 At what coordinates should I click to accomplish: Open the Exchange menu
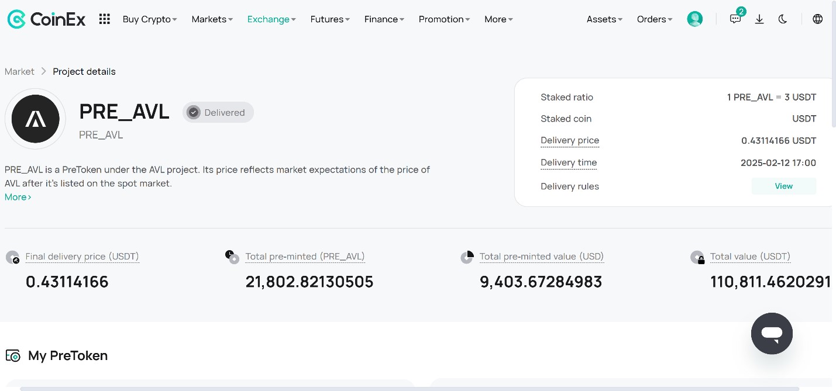pyautogui.click(x=271, y=19)
